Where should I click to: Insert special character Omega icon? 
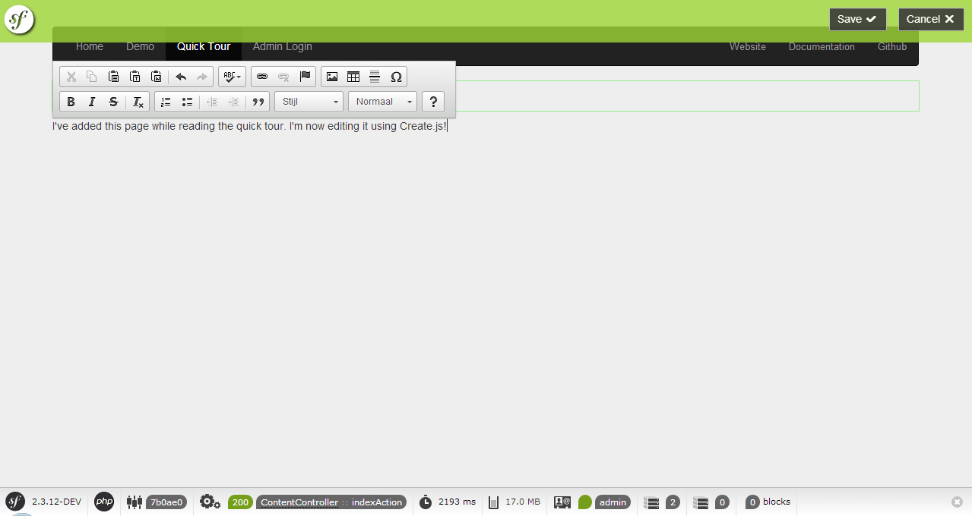(x=396, y=77)
